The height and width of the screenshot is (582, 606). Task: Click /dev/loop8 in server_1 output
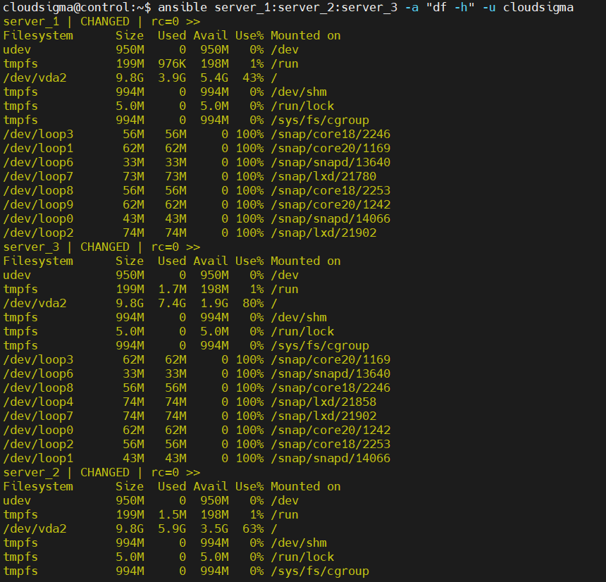[38, 190]
